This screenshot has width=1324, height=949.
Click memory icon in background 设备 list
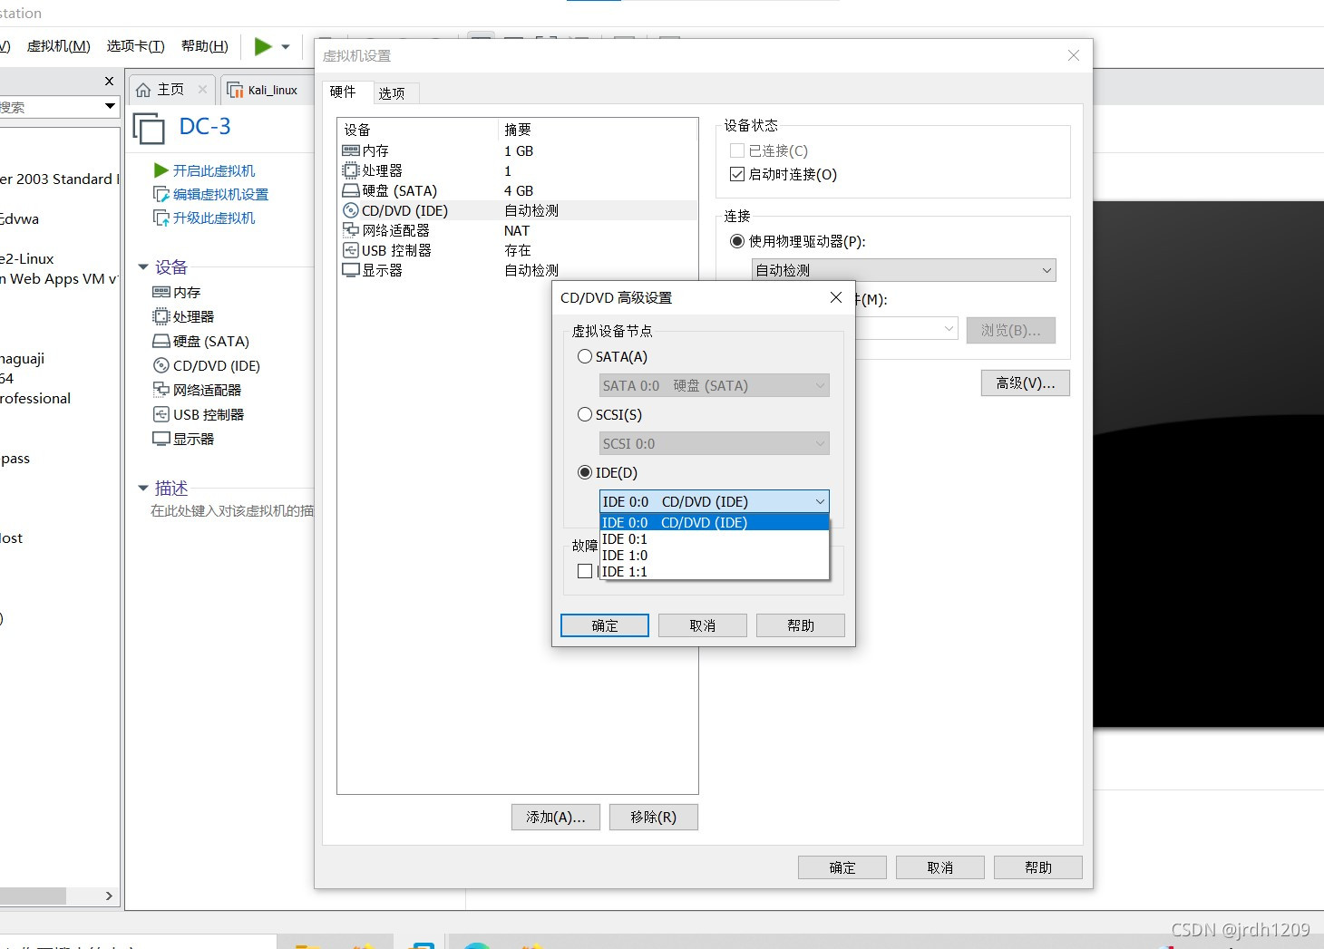161,292
